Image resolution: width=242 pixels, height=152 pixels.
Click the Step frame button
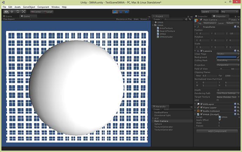127,12
